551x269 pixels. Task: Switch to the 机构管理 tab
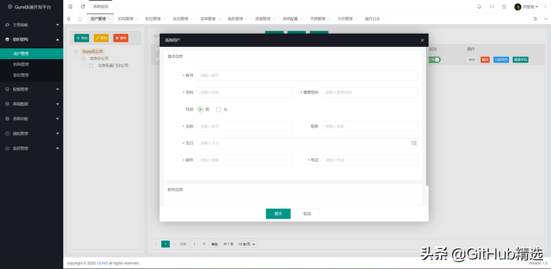click(x=126, y=19)
